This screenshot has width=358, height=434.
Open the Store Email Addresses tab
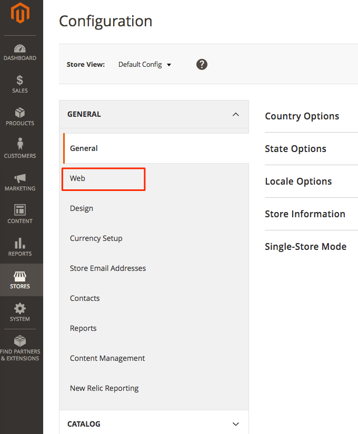click(x=108, y=268)
